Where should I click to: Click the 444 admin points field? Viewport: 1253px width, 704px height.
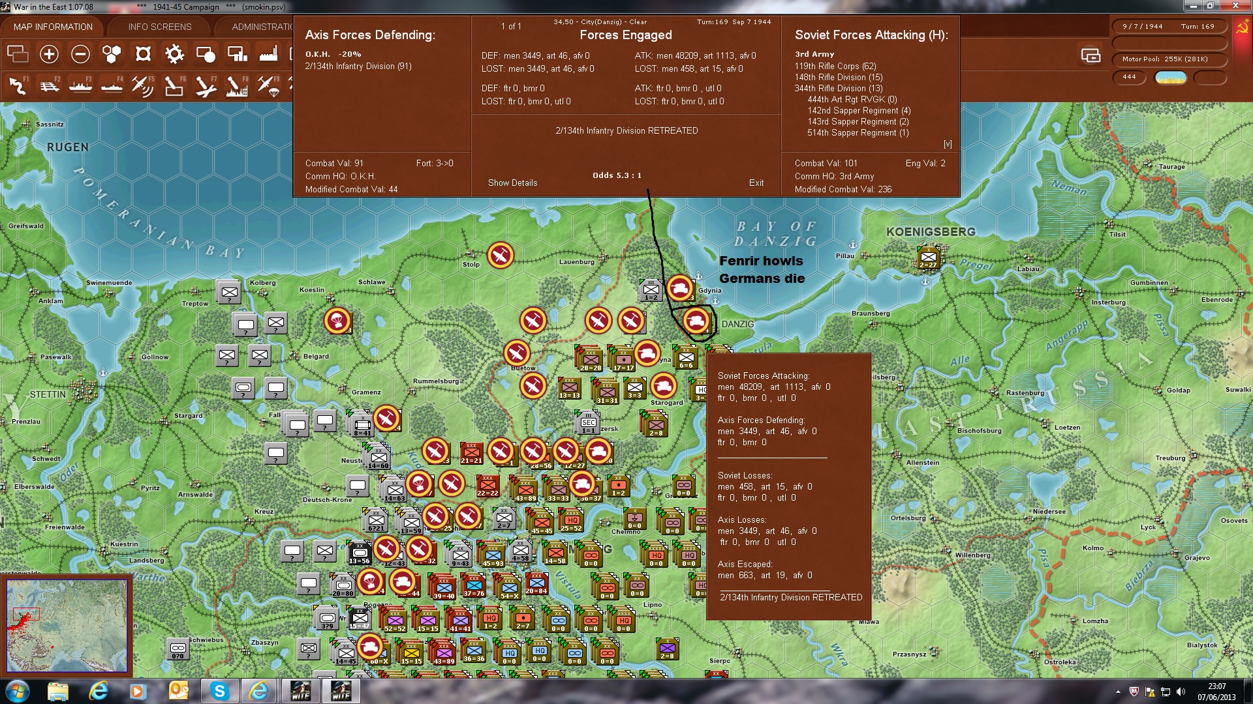(x=1129, y=77)
